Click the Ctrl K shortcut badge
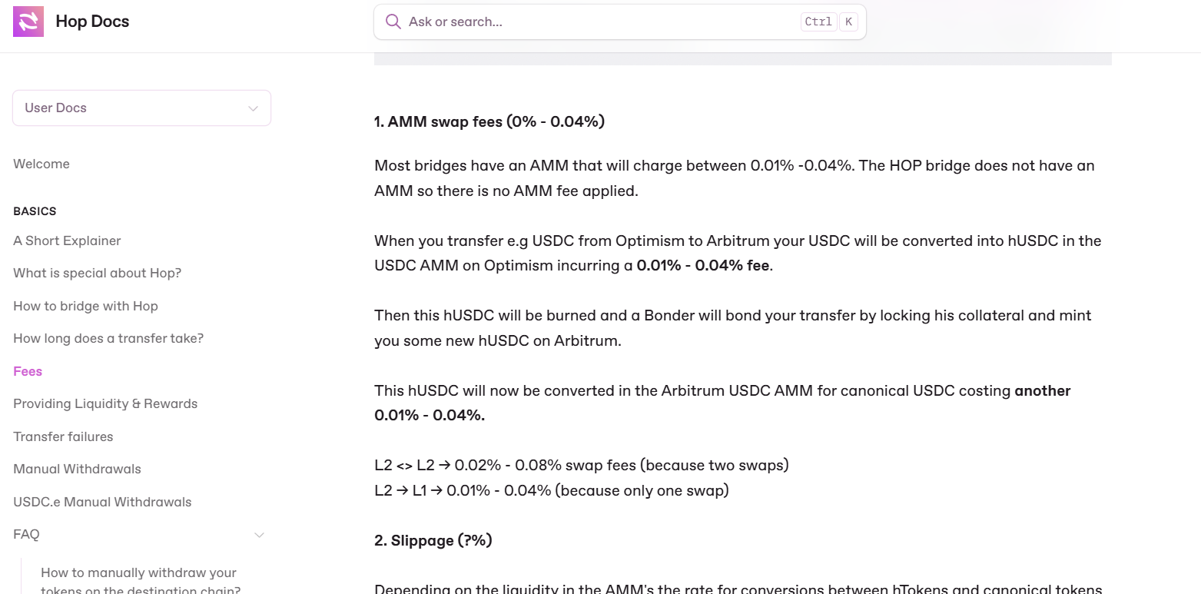This screenshot has width=1201, height=594. coord(829,22)
